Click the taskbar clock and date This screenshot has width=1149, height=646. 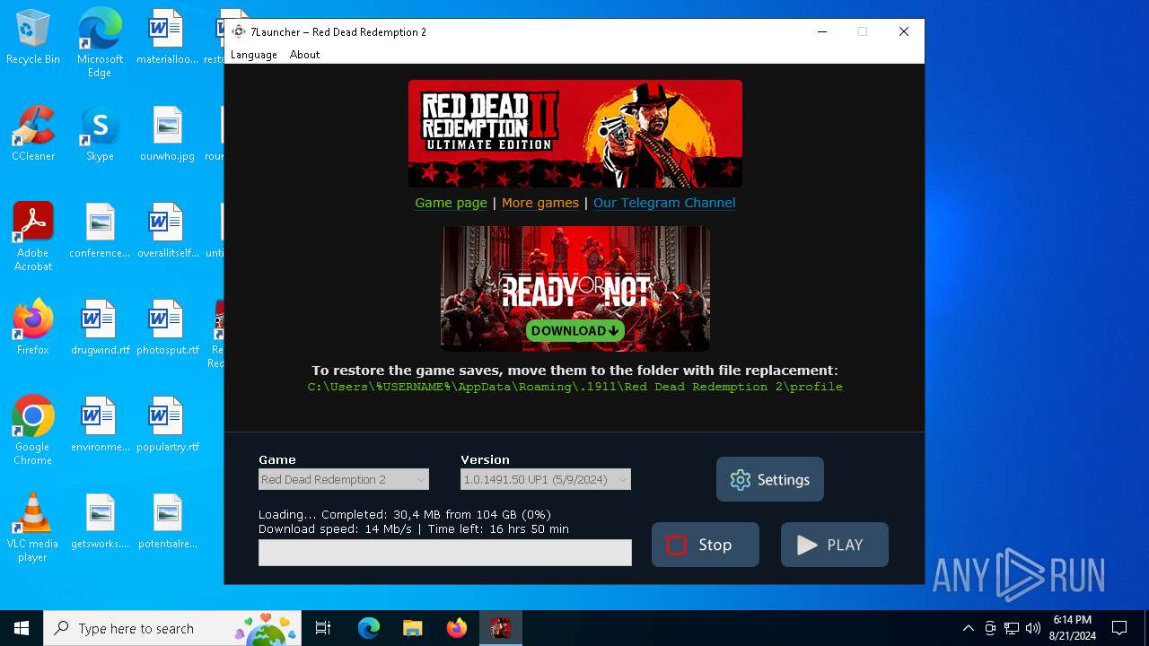(1073, 628)
